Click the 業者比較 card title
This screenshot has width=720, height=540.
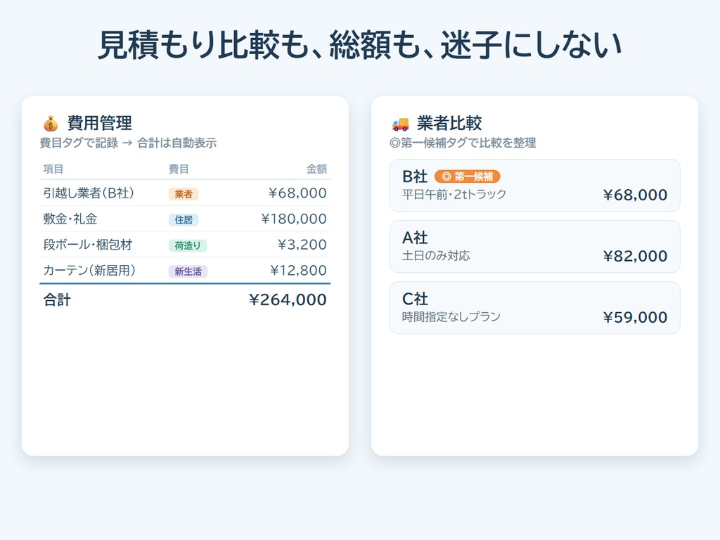coord(449,123)
